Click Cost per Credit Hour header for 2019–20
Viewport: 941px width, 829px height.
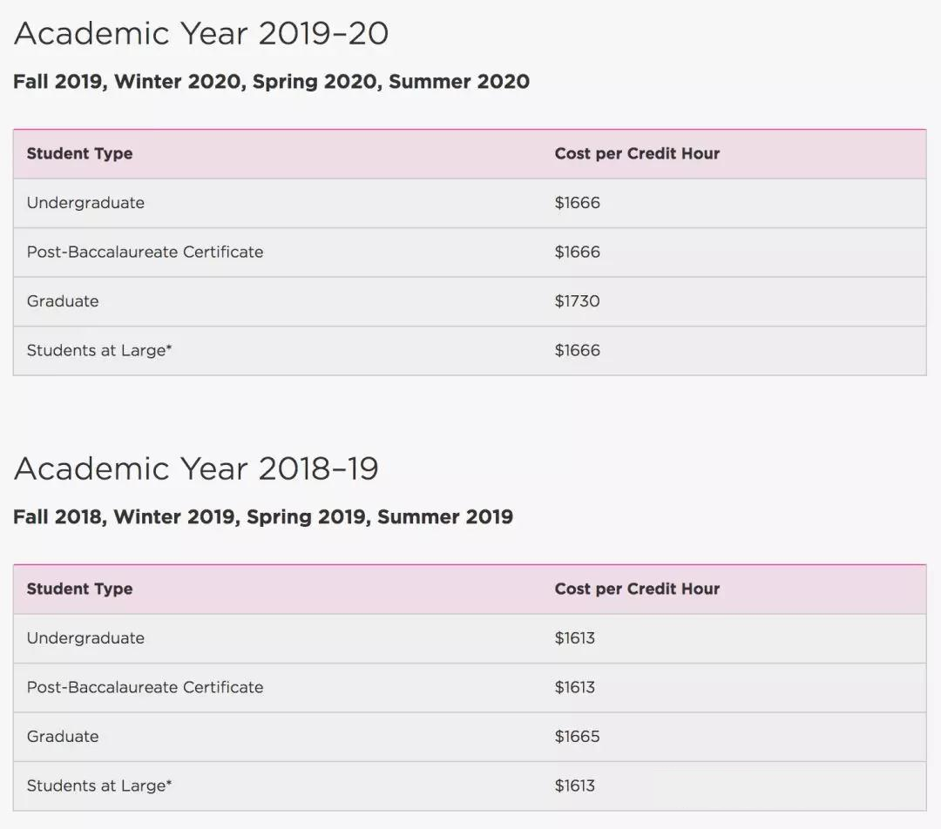click(x=637, y=154)
